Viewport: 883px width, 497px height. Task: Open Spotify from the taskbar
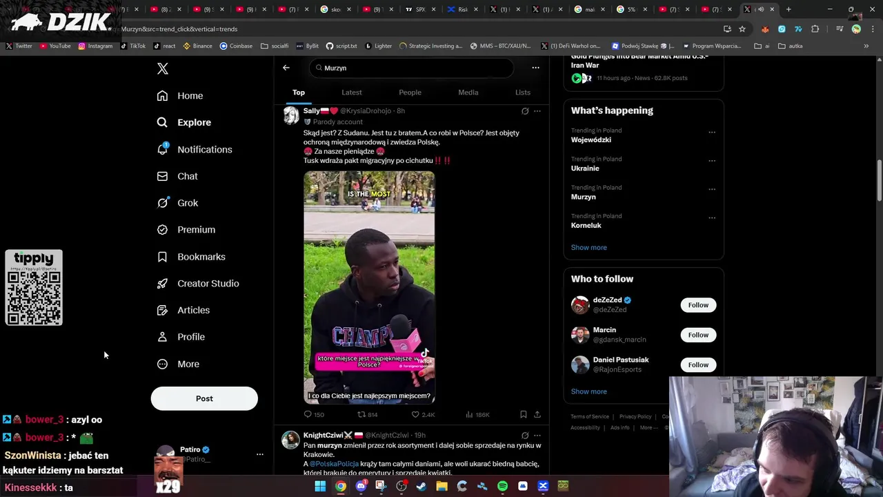pos(503,486)
